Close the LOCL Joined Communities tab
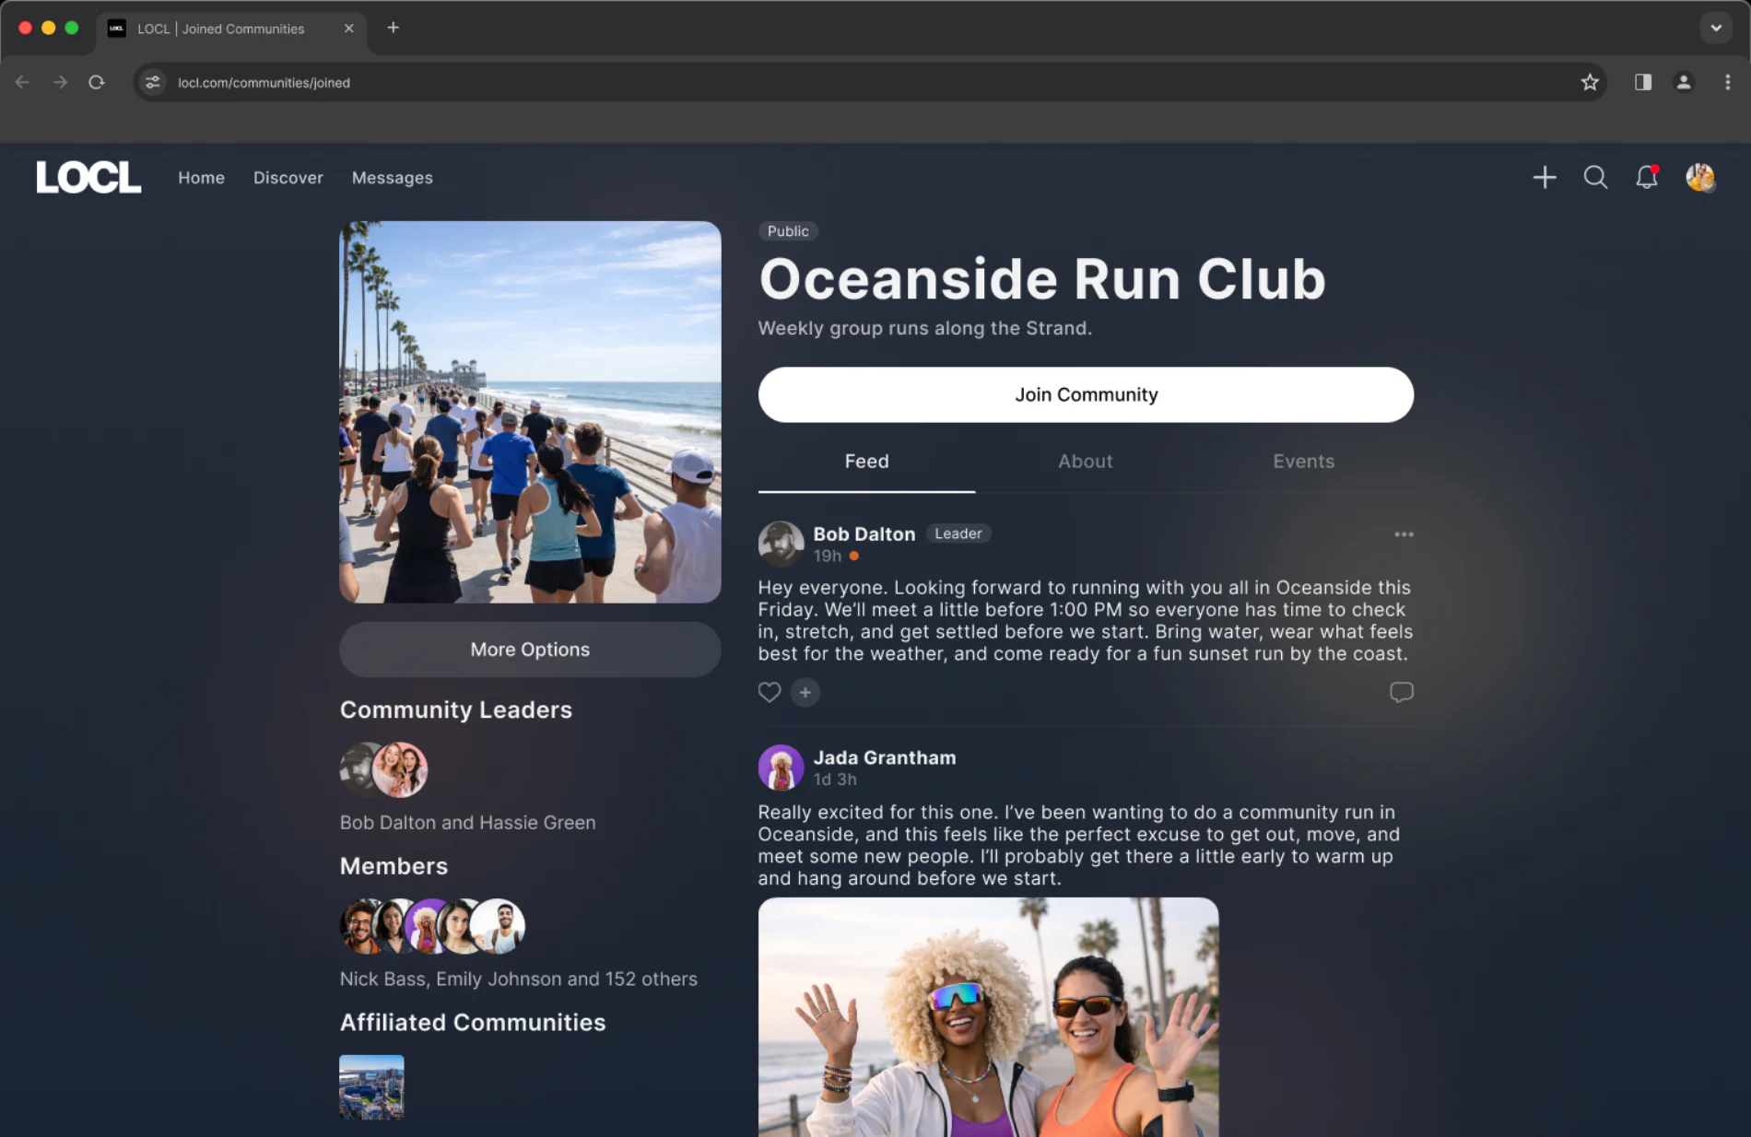 point(349,29)
